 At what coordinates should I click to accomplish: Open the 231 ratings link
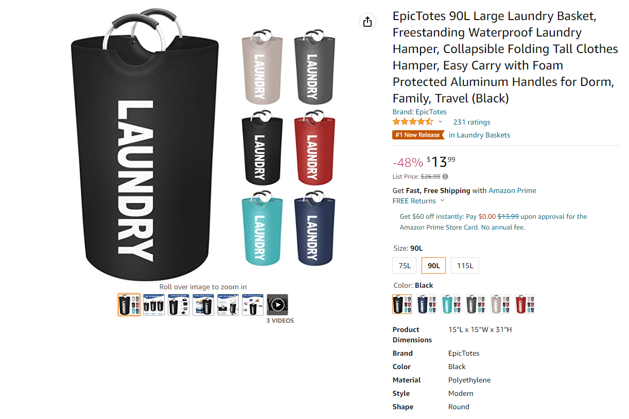coord(471,122)
